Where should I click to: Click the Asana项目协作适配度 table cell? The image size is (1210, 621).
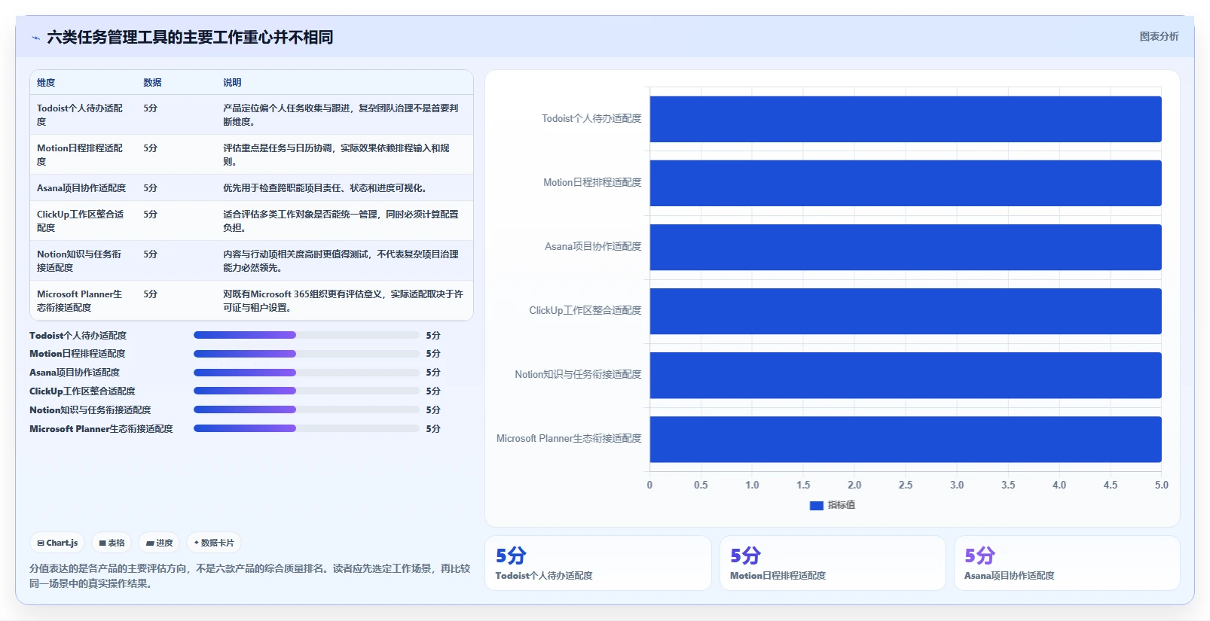(x=81, y=188)
